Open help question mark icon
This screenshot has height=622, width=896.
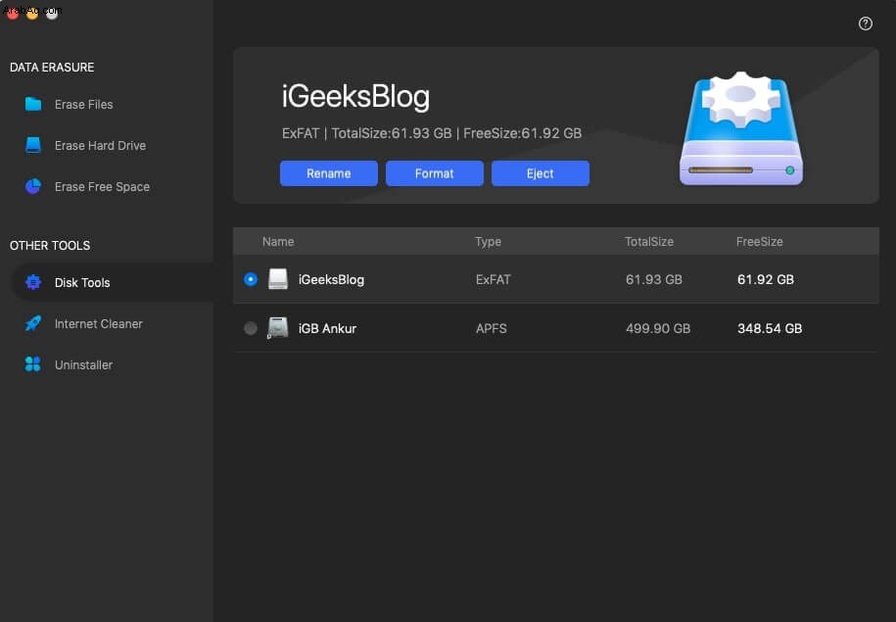coord(865,24)
